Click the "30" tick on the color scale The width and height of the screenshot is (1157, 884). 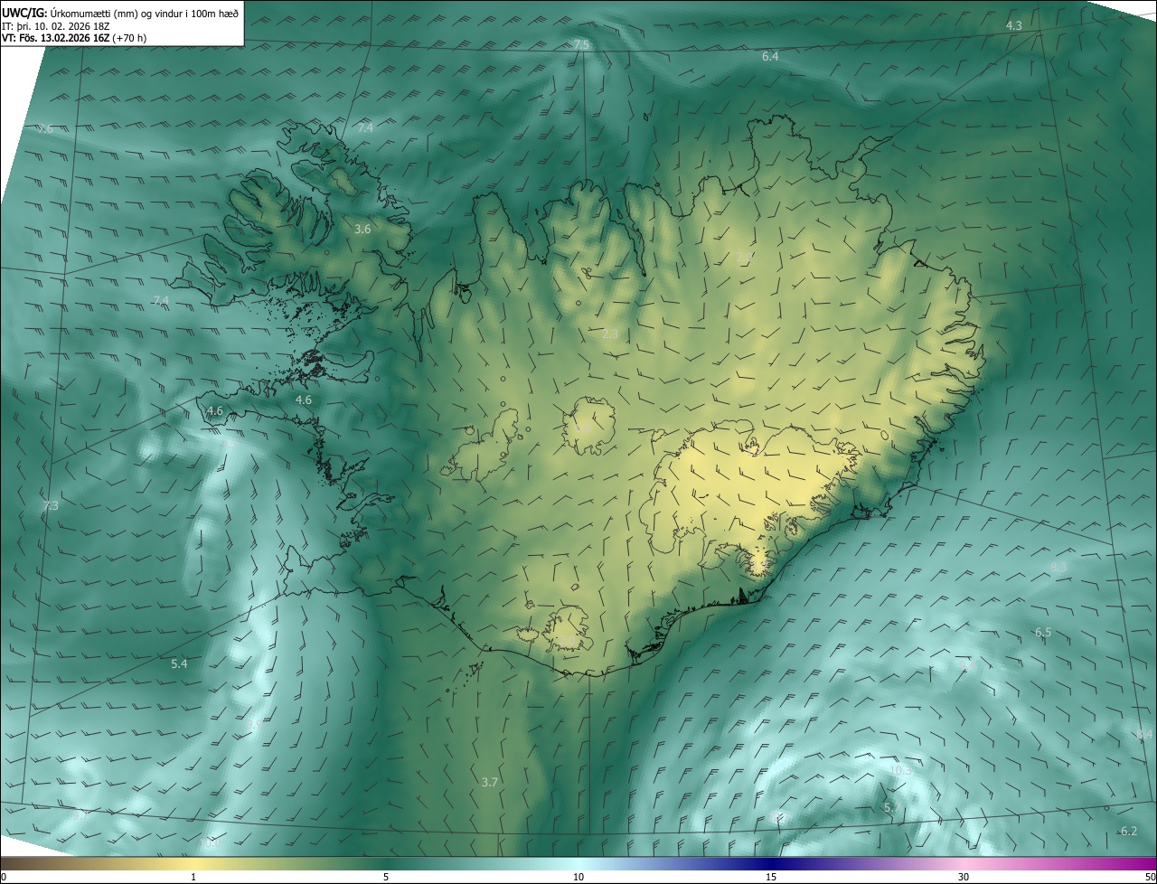[964, 878]
